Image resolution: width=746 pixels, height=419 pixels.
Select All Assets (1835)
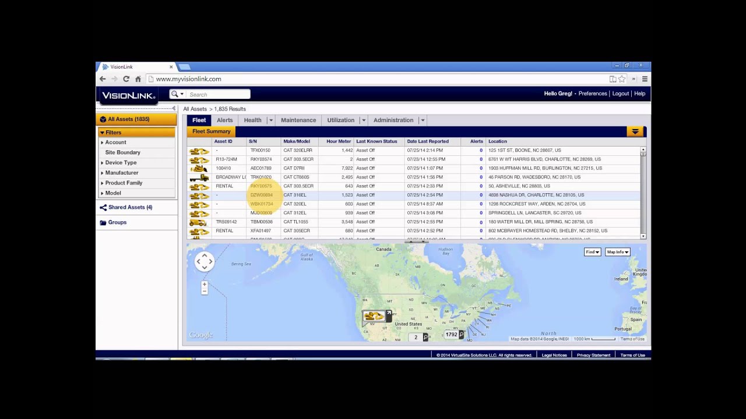click(x=136, y=119)
